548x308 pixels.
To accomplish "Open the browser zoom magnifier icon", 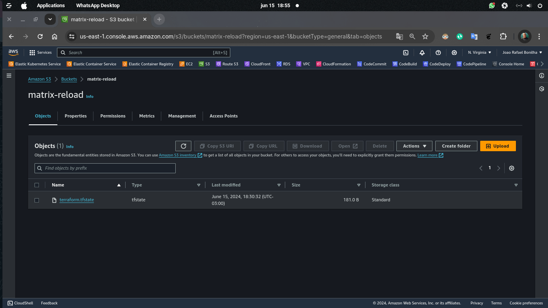I will click(412, 36).
